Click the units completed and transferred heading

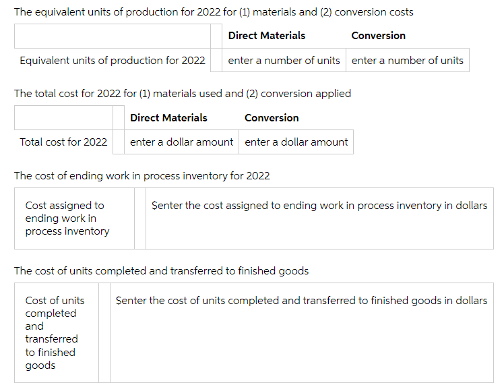[x=161, y=271]
